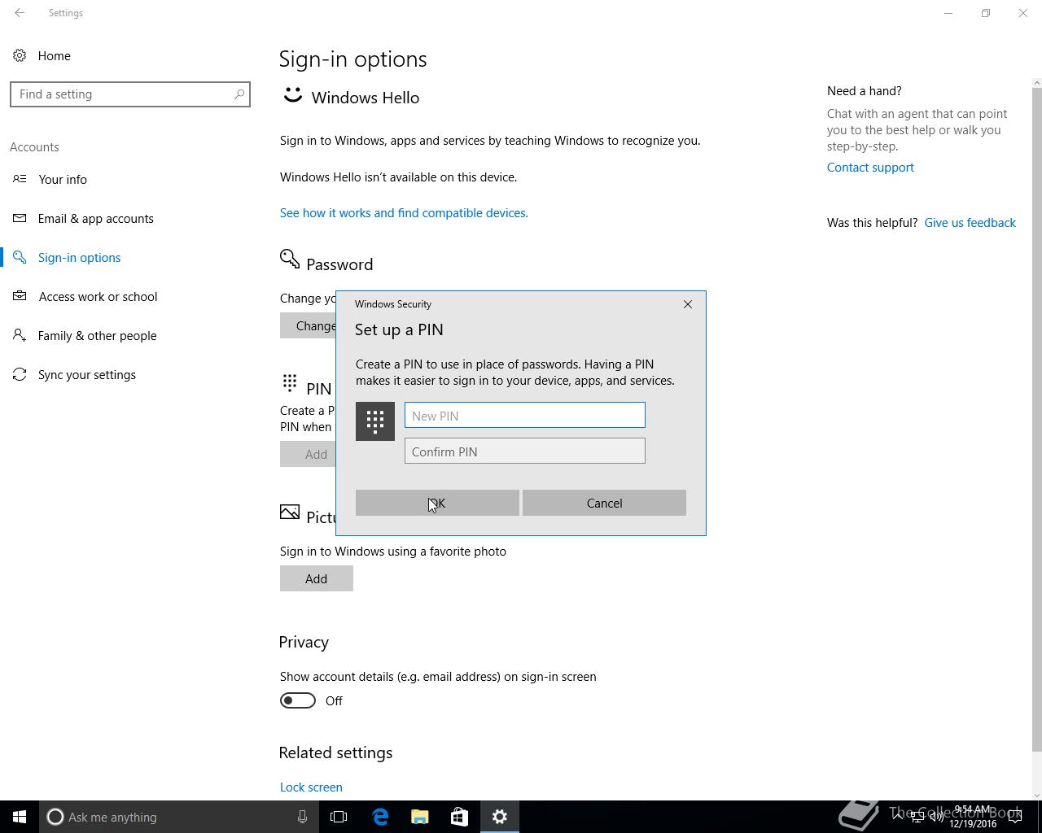Open Sync your settings page
Viewport: 1042px width, 833px height.
tap(87, 374)
